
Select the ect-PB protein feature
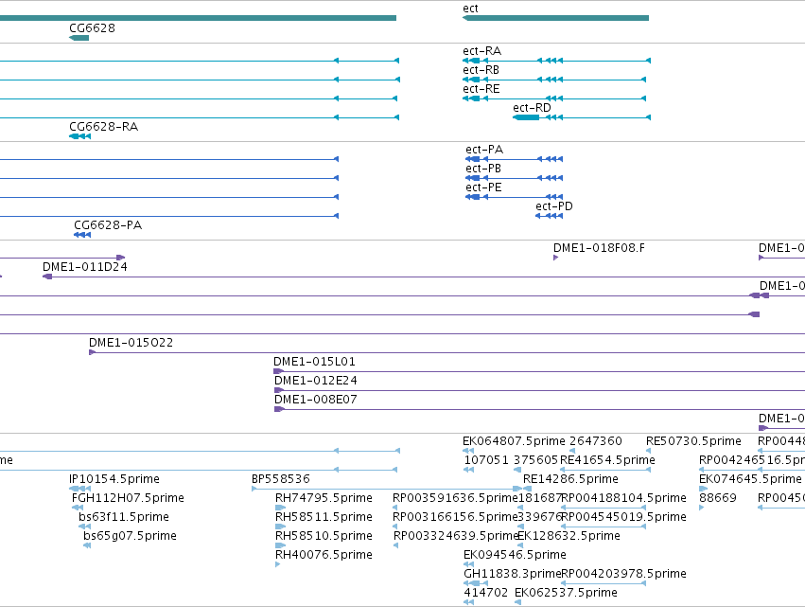[514, 178]
